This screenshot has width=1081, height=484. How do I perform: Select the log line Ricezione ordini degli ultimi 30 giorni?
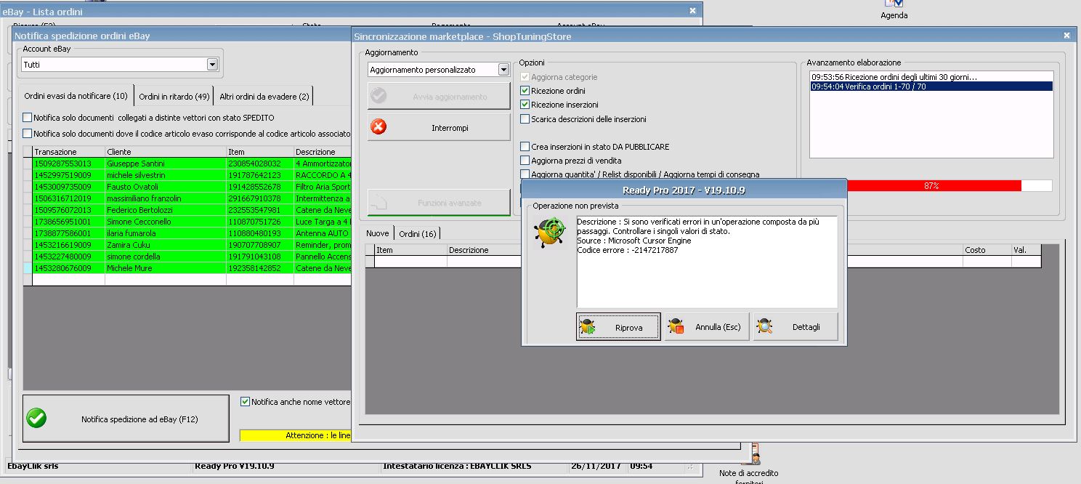[931, 77]
